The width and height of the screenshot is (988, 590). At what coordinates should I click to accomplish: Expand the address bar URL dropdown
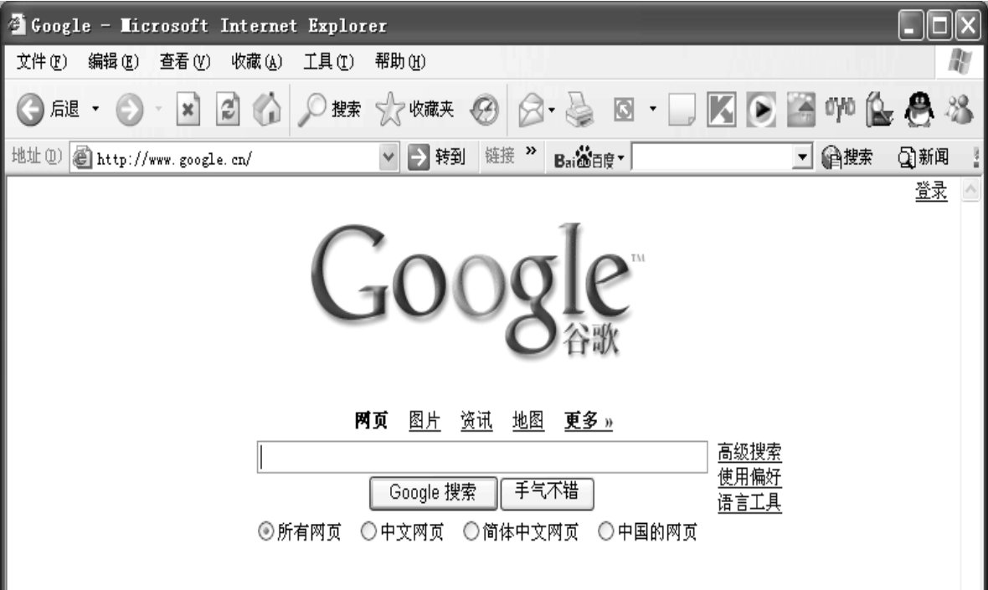(x=389, y=156)
